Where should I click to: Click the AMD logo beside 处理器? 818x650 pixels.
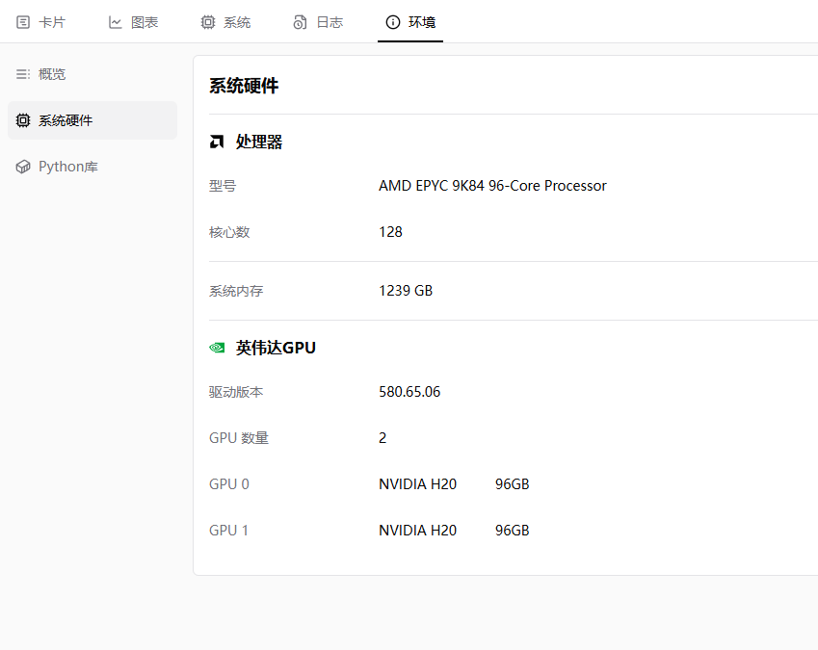click(x=217, y=142)
